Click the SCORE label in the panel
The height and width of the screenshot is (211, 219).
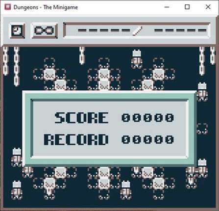(81, 118)
